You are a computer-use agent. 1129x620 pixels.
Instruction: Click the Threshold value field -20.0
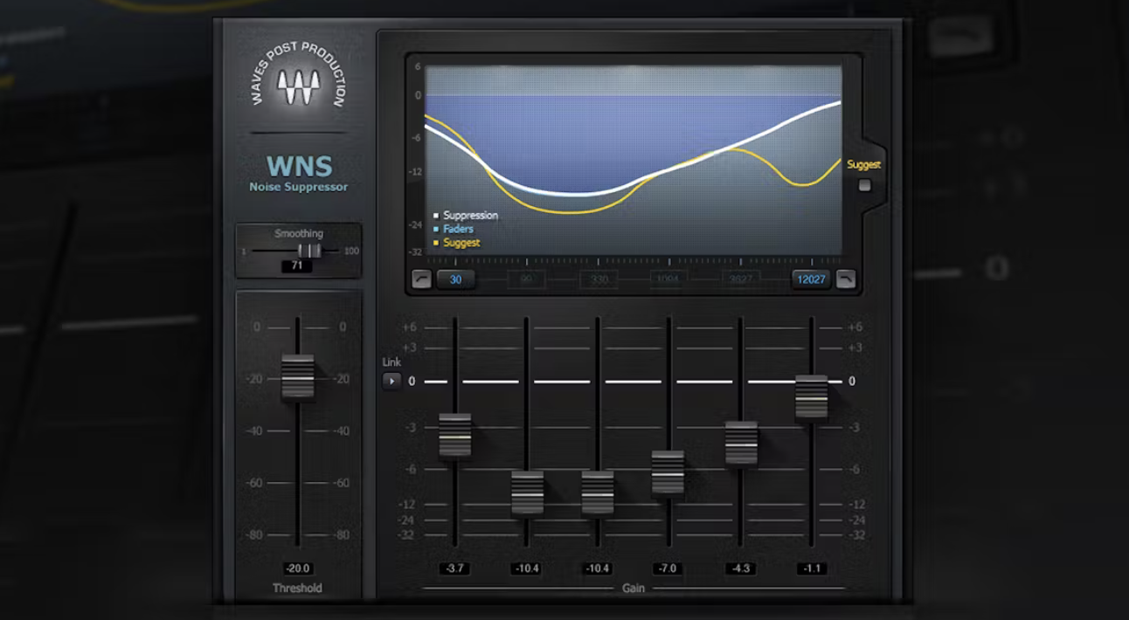(x=297, y=568)
